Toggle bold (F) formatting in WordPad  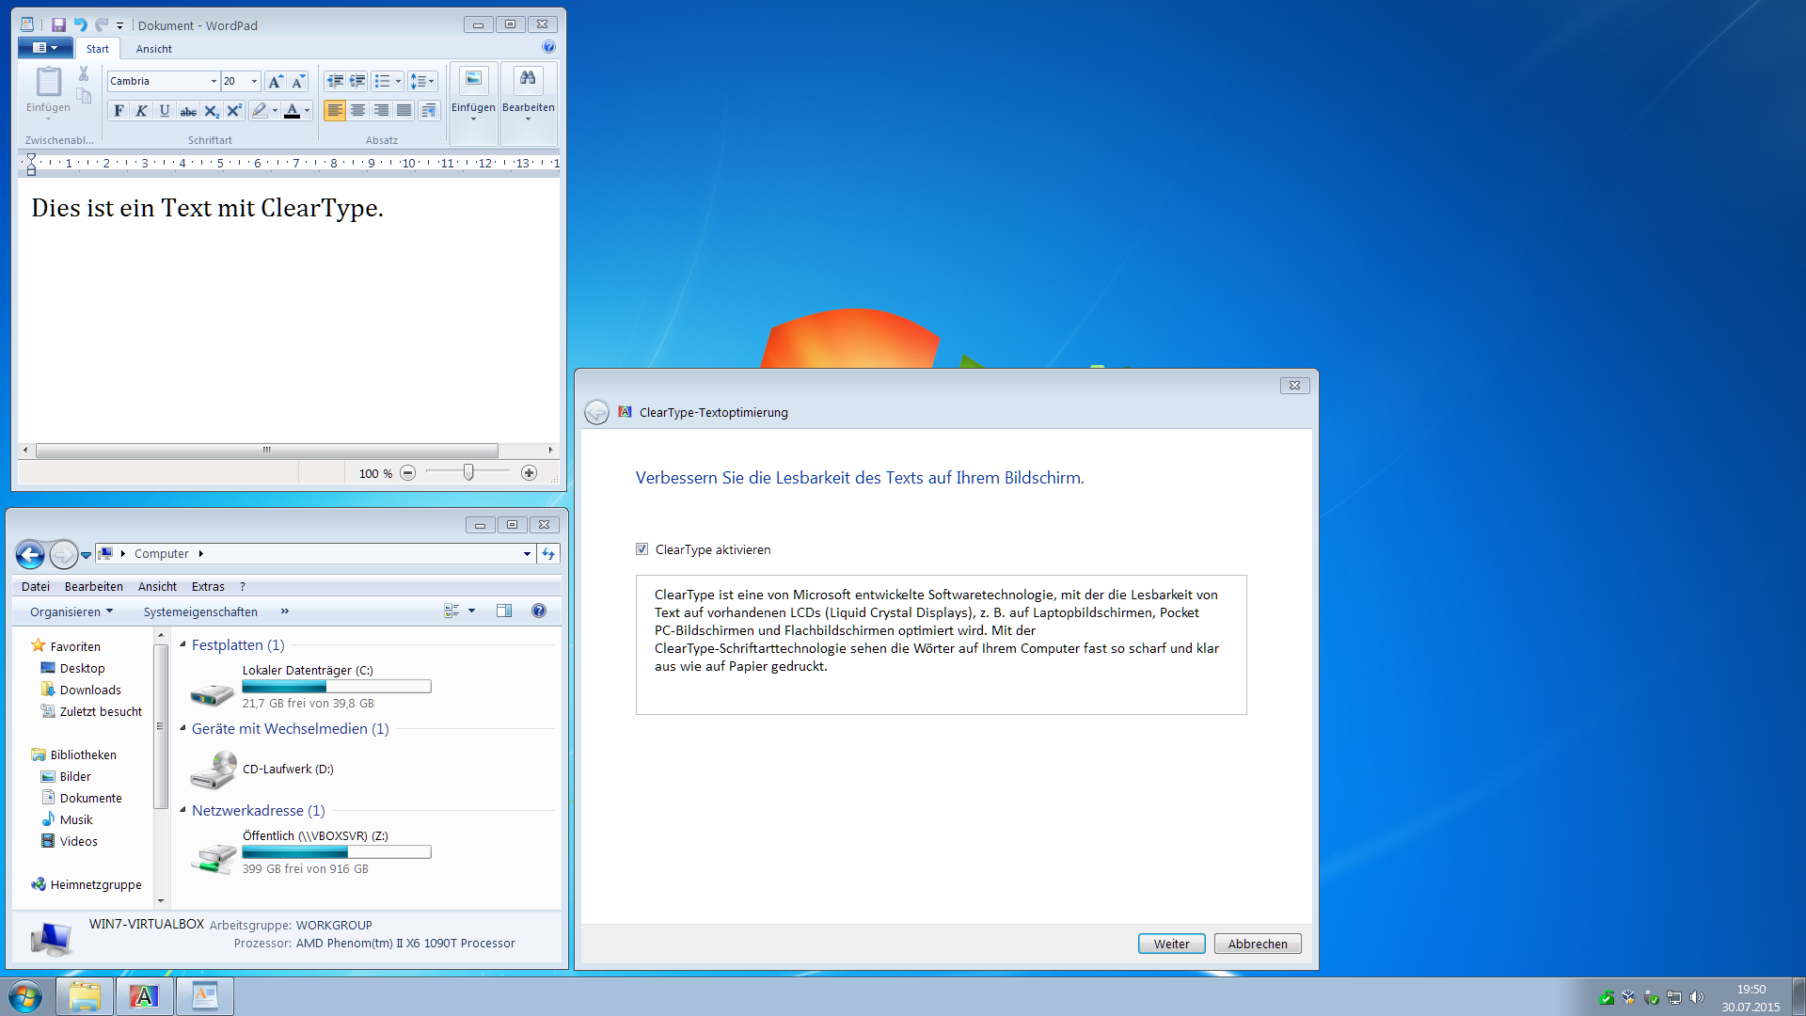119,111
